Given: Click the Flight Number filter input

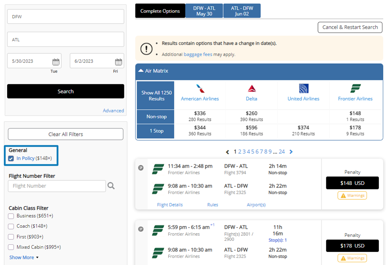Looking at the screenshot, I should click(x=57, y=186).
